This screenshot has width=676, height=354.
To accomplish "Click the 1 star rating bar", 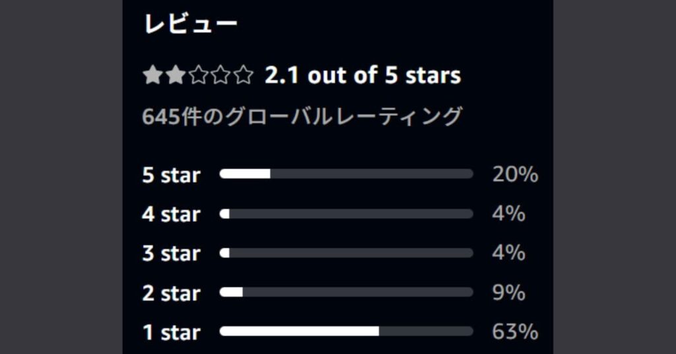I will (346, 331).
